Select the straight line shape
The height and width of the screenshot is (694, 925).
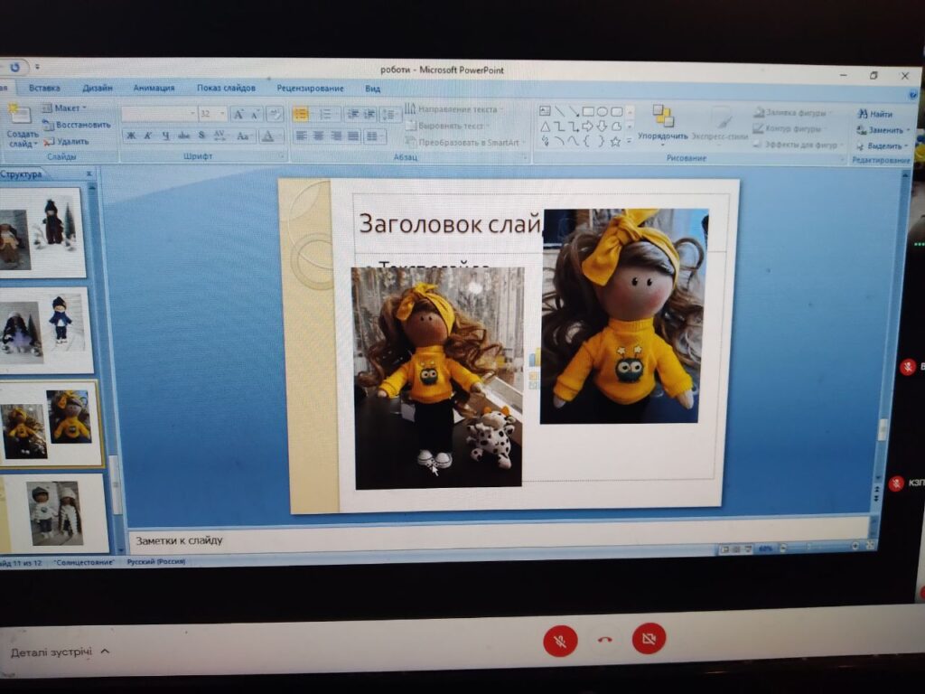pyautogui.click(x=559, y=111)
